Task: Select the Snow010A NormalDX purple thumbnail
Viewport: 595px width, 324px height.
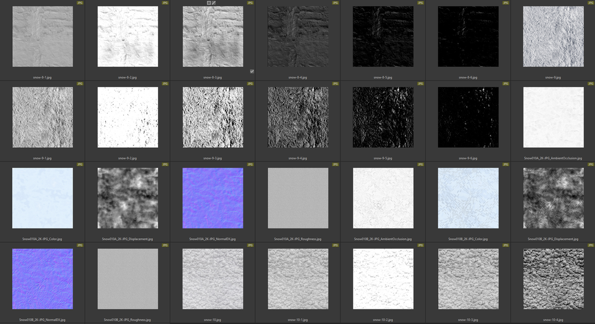Action: click(213, 198)
